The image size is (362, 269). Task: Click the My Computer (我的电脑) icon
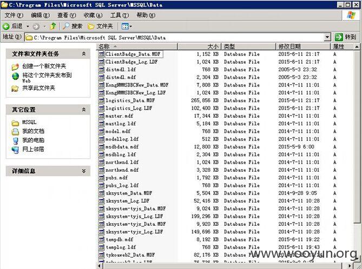click(x=15, y=140)
